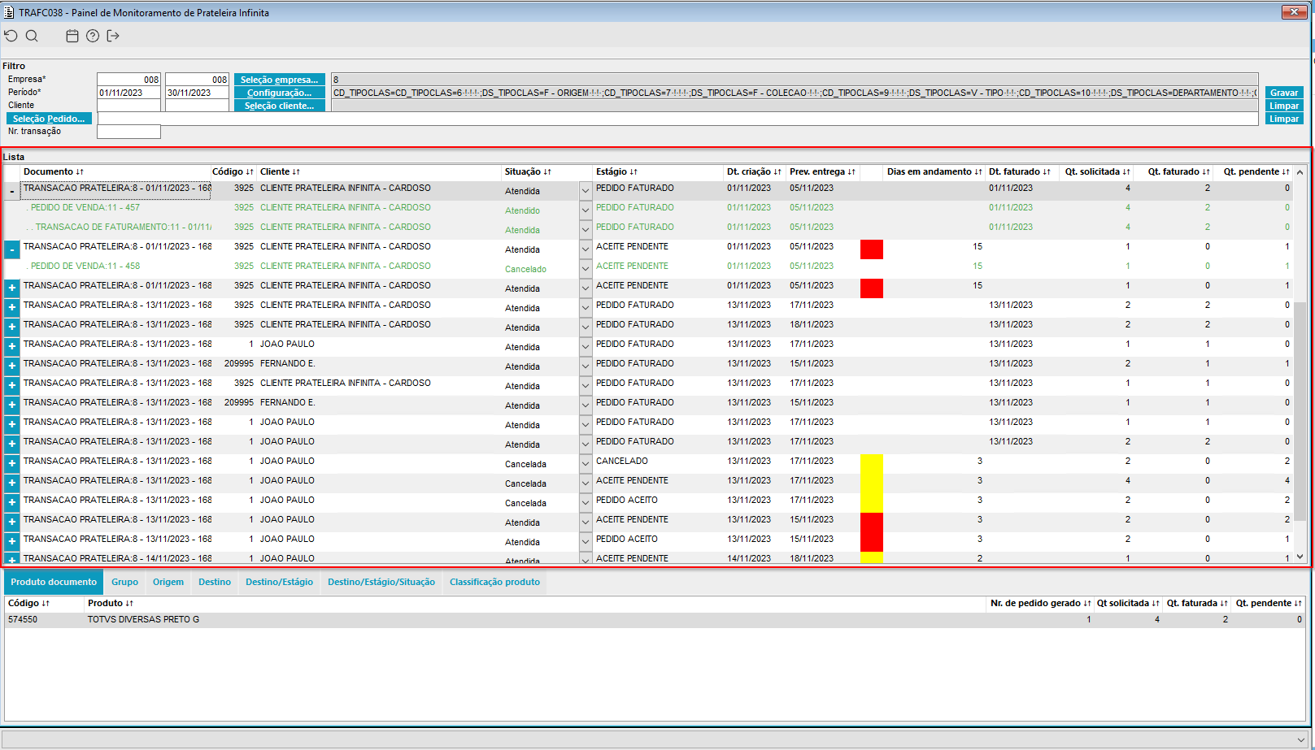Expand the Cancelada row with PEDIDO ACEITO stage
This screenshot has width=1315, height=750.
click(11, 503)
